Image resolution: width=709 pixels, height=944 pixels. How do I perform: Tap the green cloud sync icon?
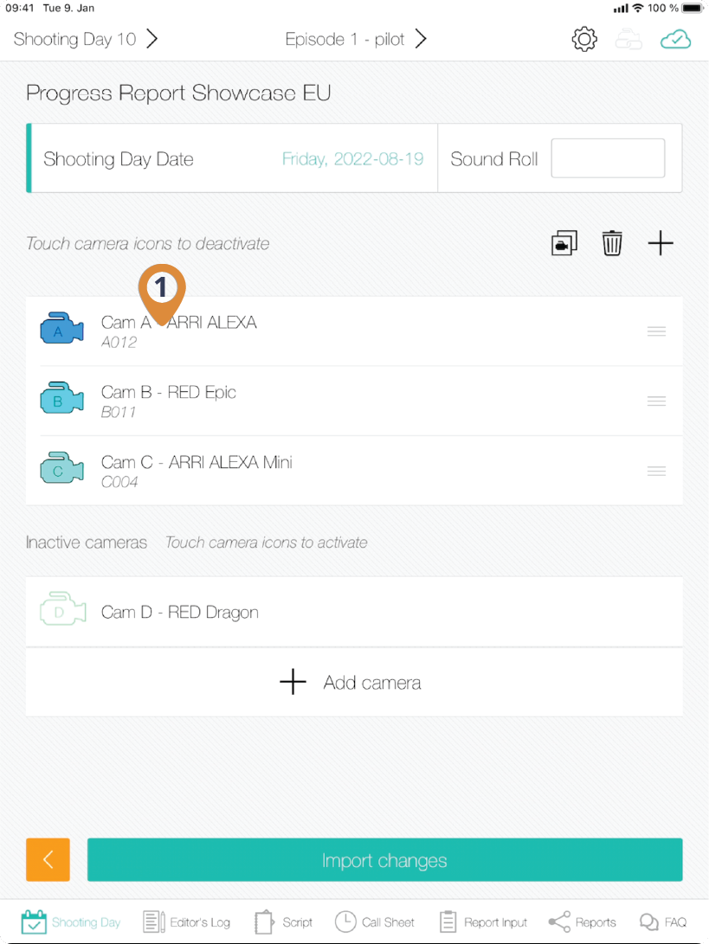(x=675, y=40)
